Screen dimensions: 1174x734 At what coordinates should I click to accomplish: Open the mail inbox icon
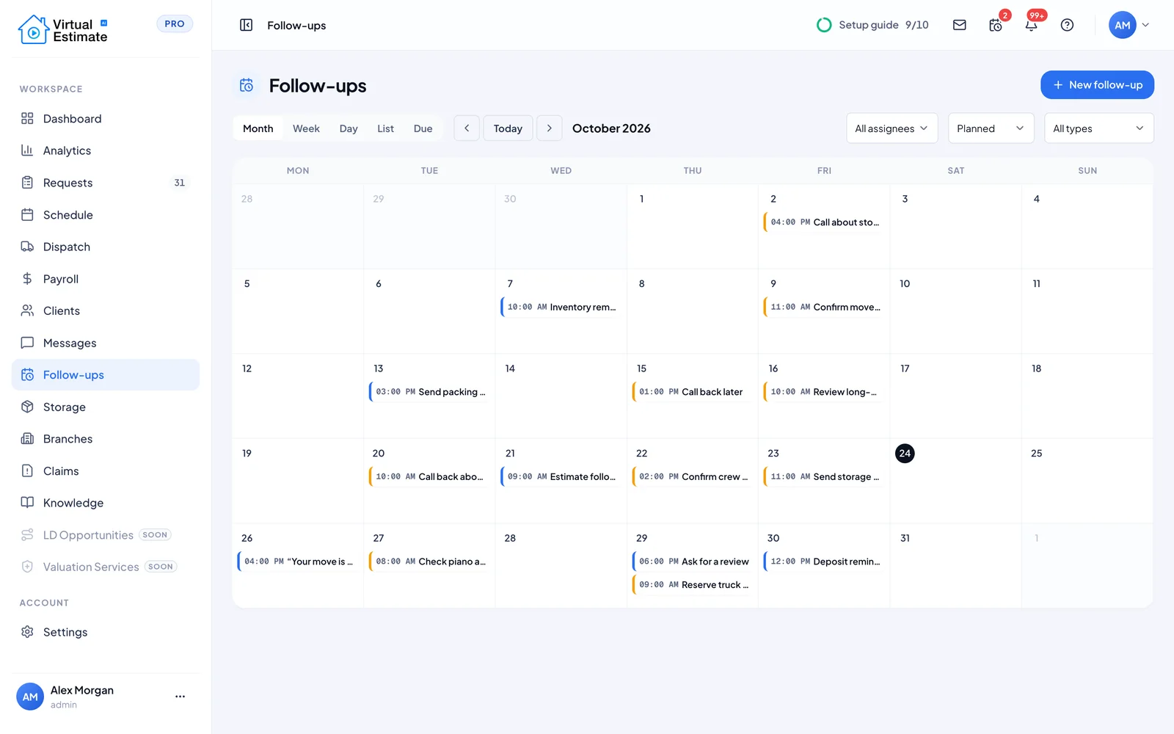(x=959, y=25)
